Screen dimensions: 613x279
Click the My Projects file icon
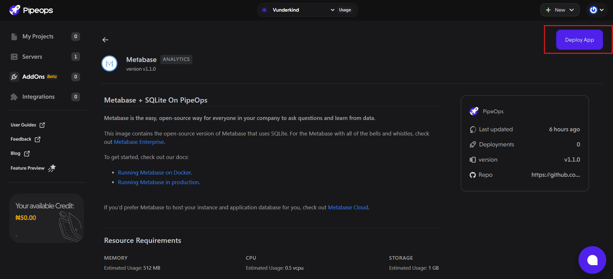click(14, 36)
